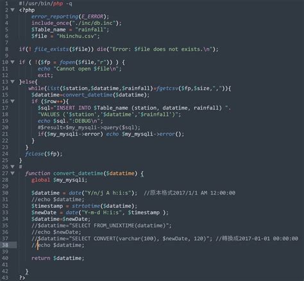Viewport: 304px width, 281px height.
Task: Click the fgetcsv function on line 14
Action: (167, 88)
